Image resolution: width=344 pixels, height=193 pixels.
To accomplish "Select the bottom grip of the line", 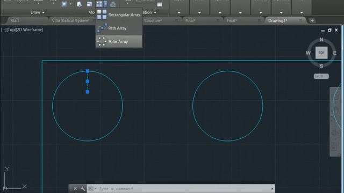I will 88,92.
